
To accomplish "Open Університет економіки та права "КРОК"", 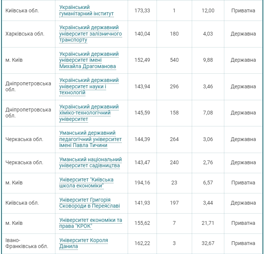I will [90, 223].
